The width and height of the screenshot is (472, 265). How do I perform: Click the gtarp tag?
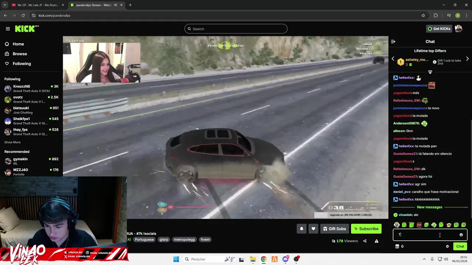pos(164,240)
